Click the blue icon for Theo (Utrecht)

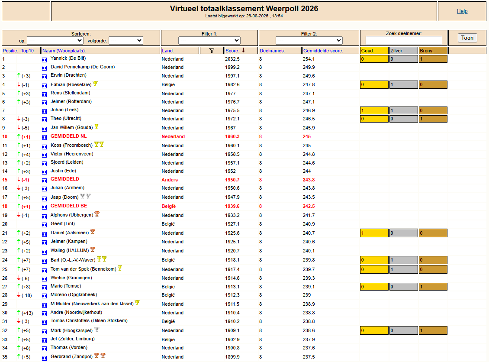tap(44, 120)
